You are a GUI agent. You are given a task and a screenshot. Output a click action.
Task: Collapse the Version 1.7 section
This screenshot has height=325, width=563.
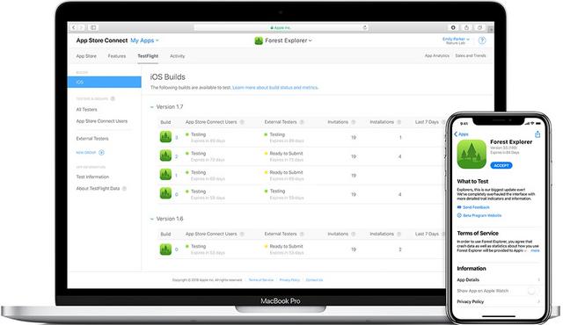[x=152, y=107]
